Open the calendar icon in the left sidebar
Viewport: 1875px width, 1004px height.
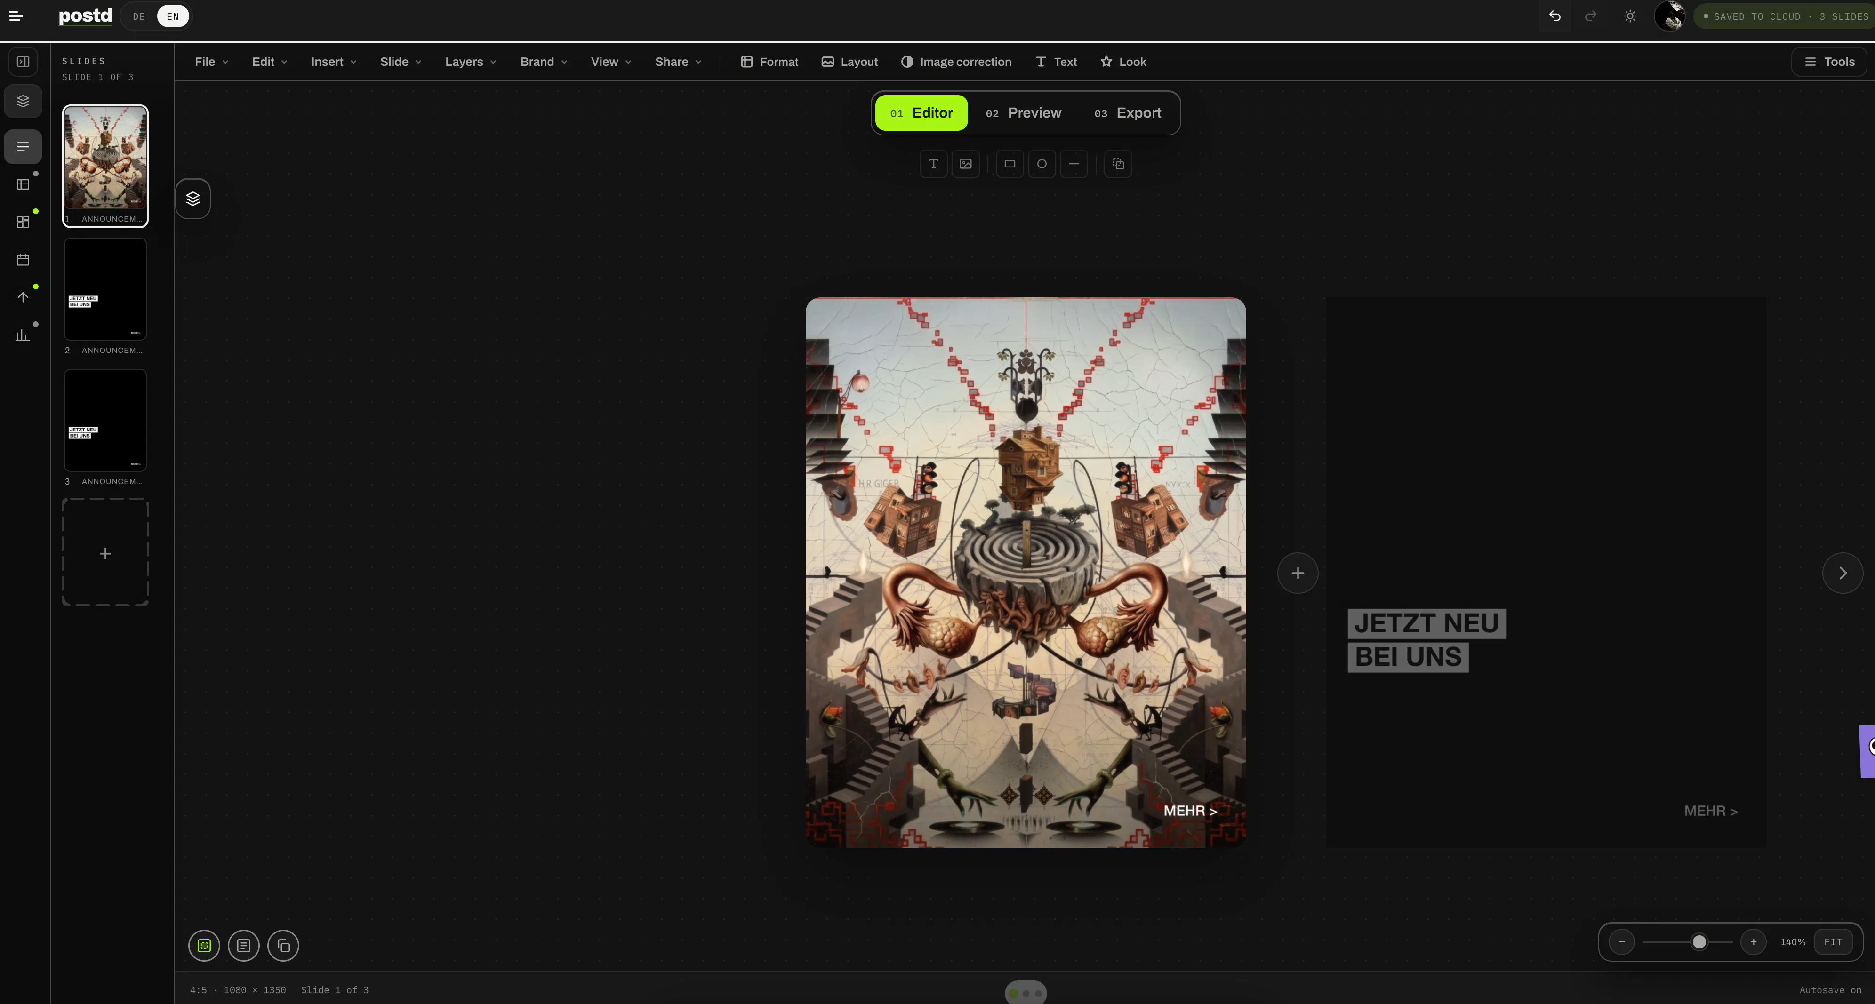pos(23,260)
